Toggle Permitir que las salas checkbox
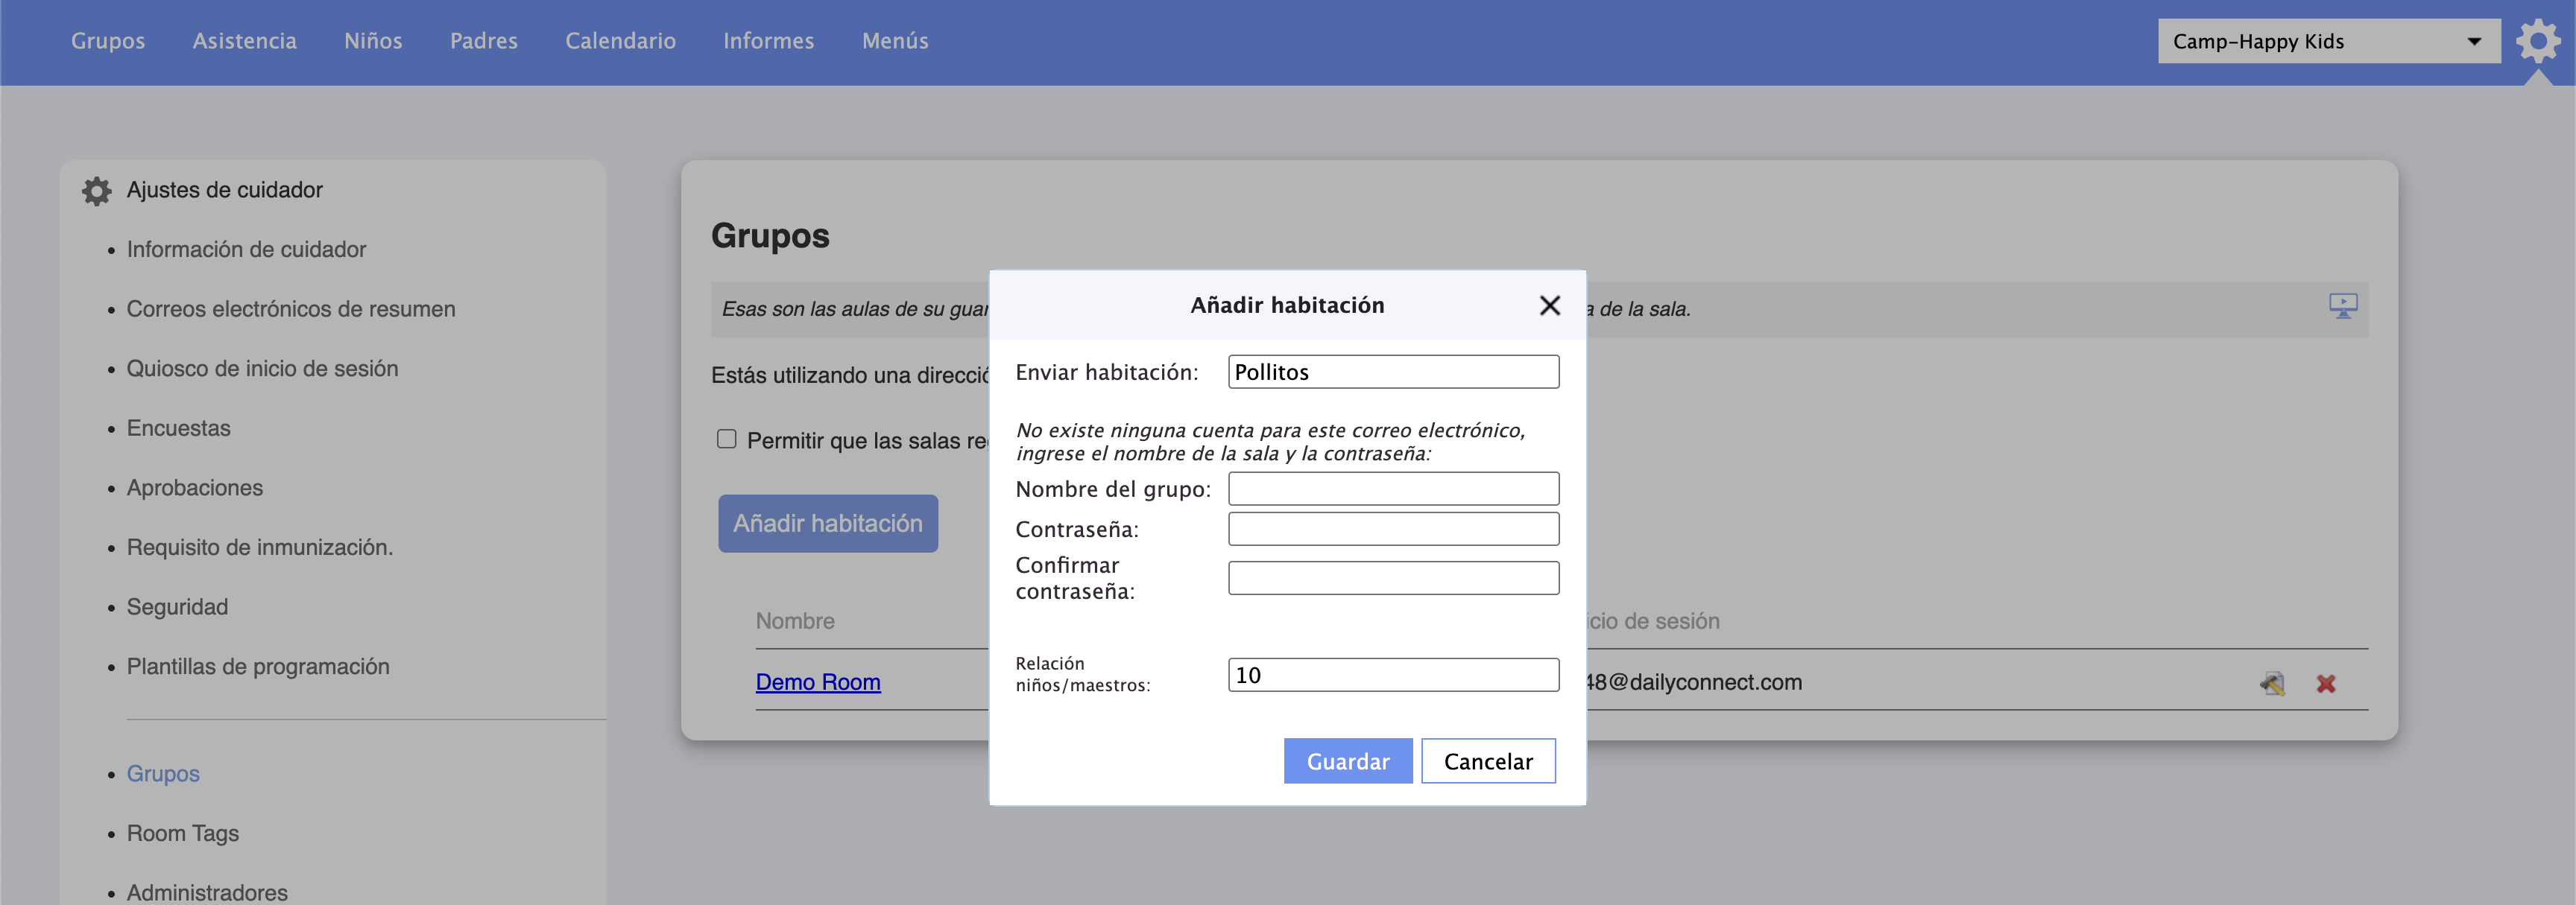Screen dimensions: 2576x905 pos(727,439)
